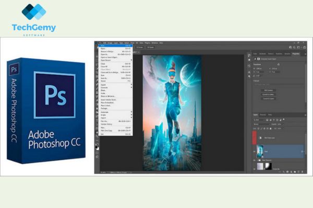The width and height of the screenshot is (313, 208).
Task: Expand the Automate submenu
Action: point(116,112)
